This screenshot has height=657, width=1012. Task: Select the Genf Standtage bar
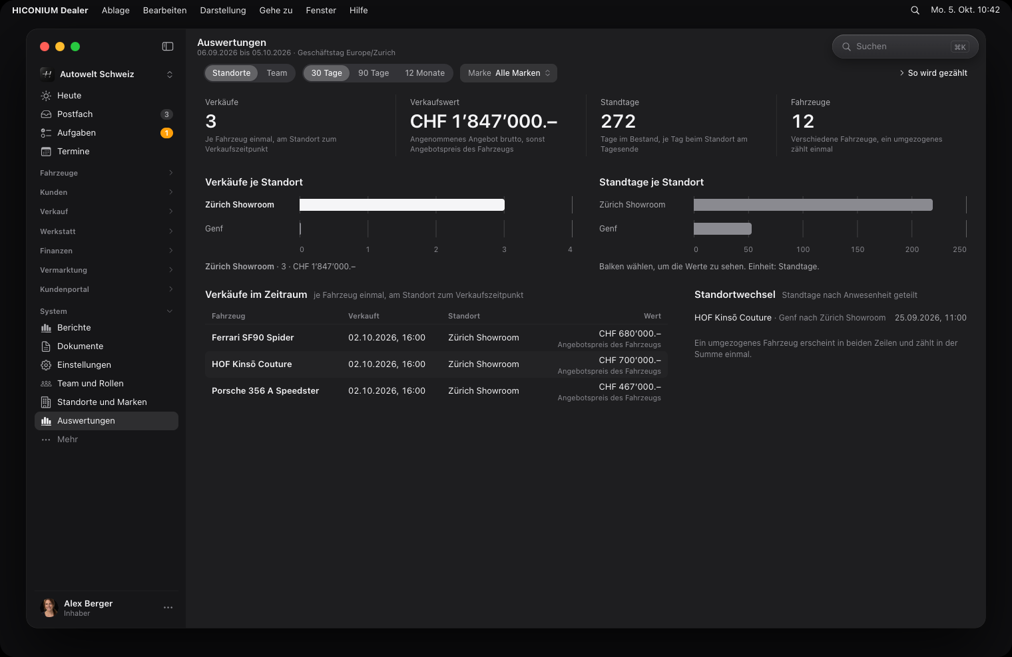[722, 229]
